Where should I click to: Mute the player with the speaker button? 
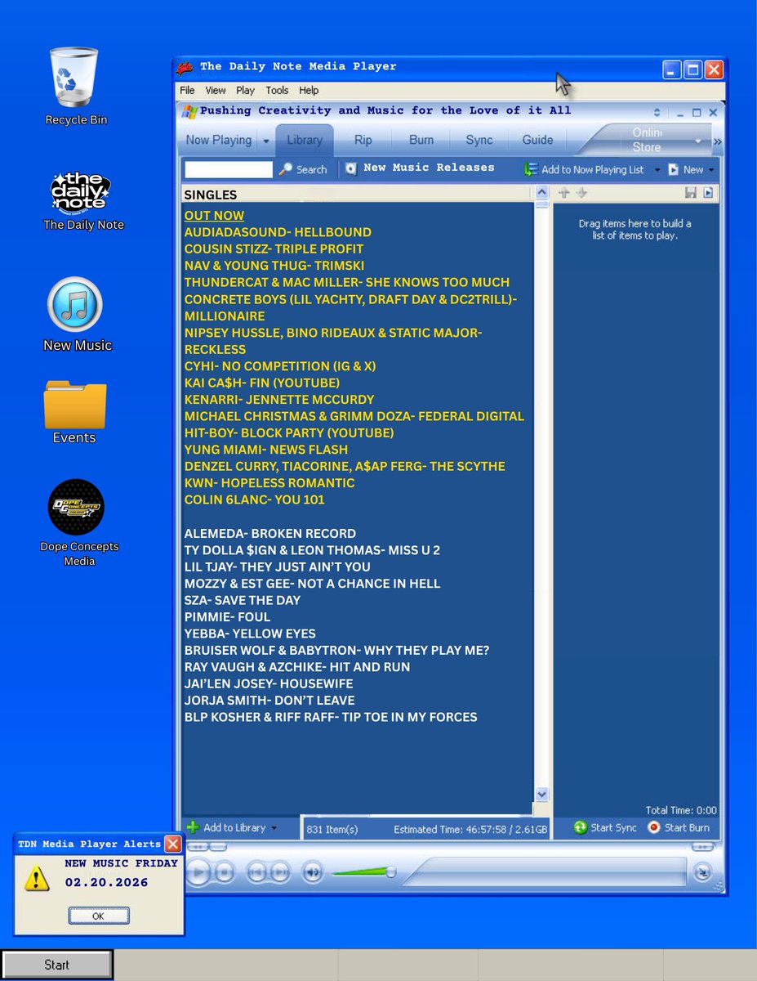pos(313,873)
